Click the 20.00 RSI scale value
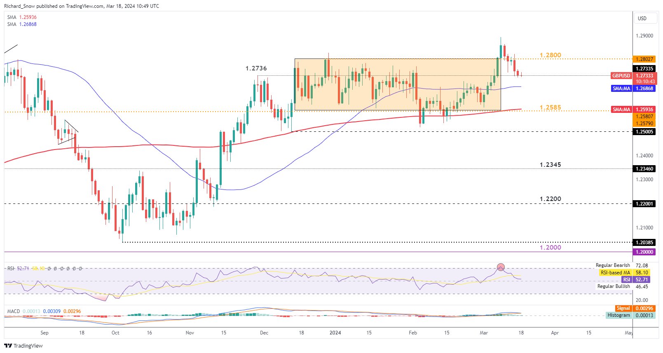Screen dimensions: 663x353 pos(642,300)
